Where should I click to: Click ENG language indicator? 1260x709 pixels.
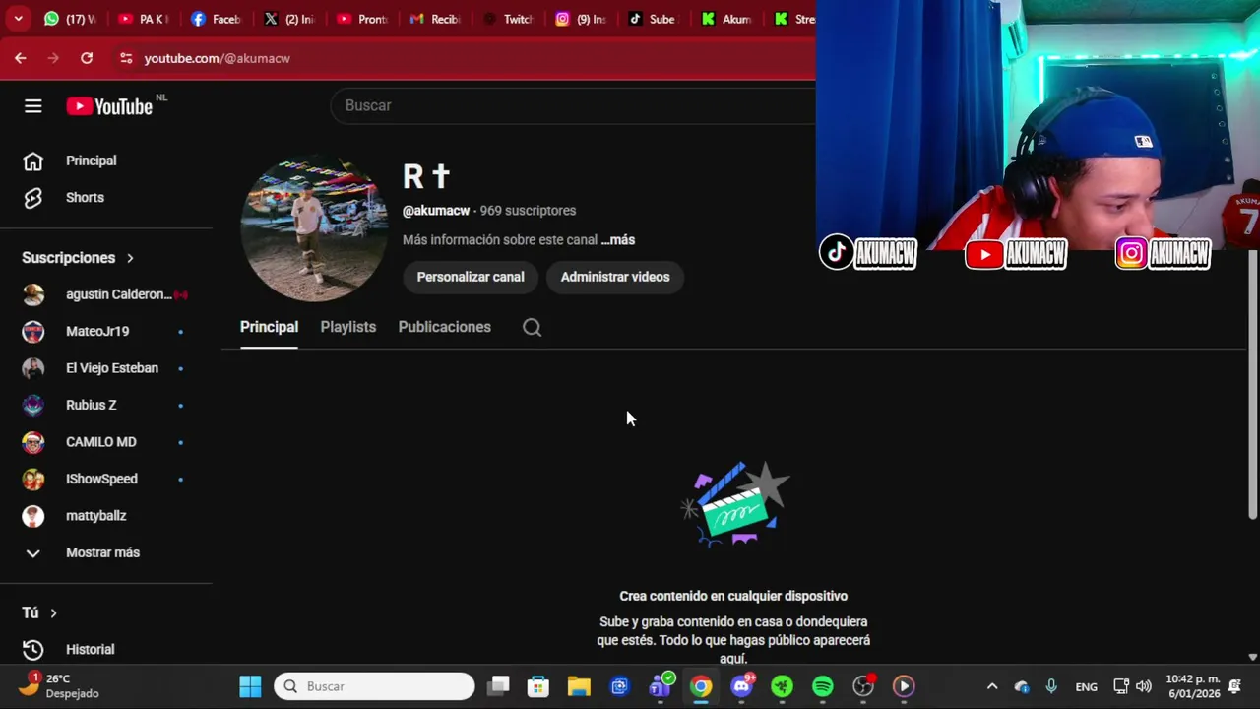[x=1086, y=687]
